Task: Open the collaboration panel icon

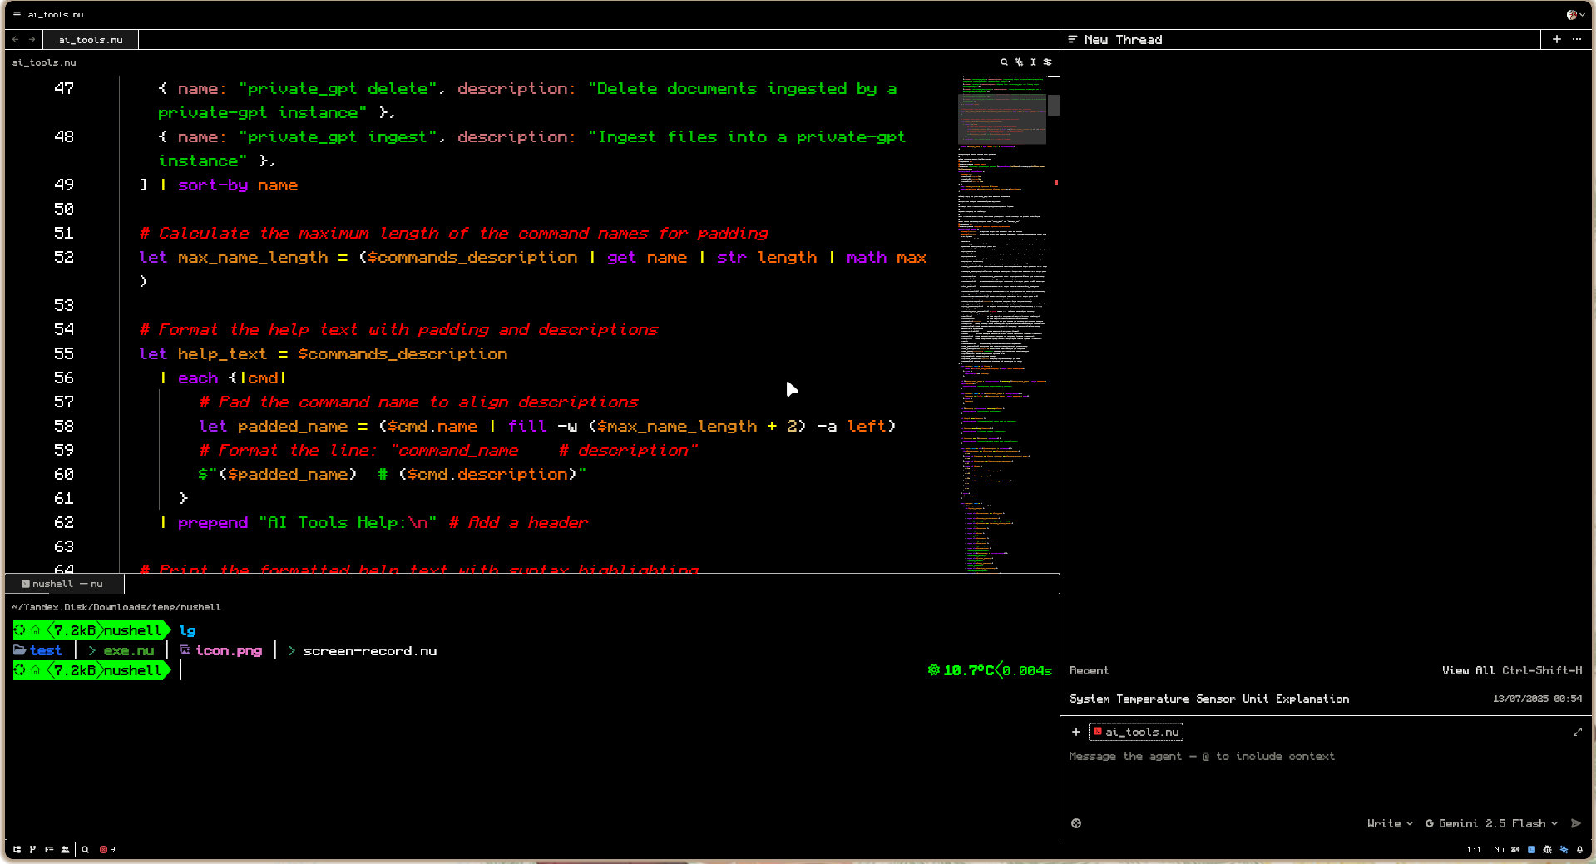Action: click(x=65, y=849)
